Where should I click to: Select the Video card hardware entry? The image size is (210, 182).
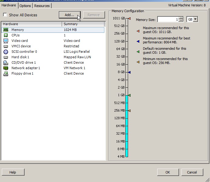coord(20,41)
